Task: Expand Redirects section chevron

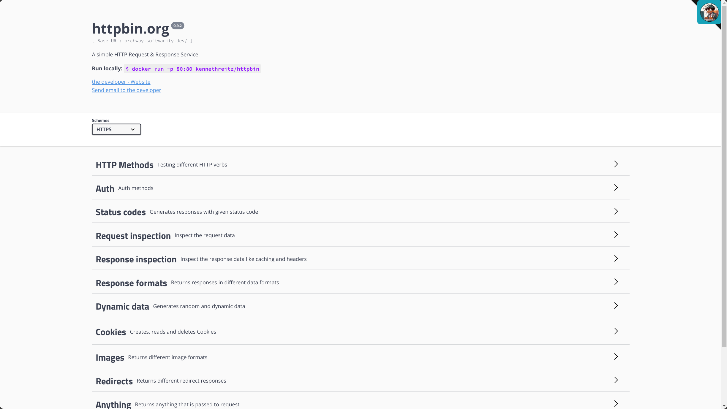Action: point(616,380)
